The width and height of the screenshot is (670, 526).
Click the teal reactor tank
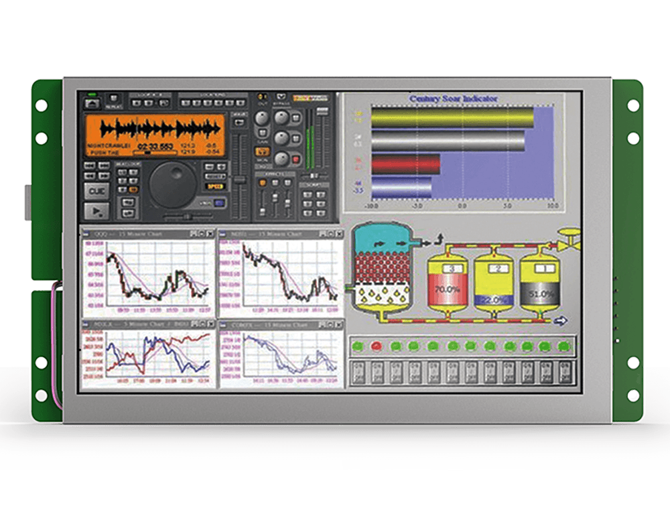pos(383,270)
